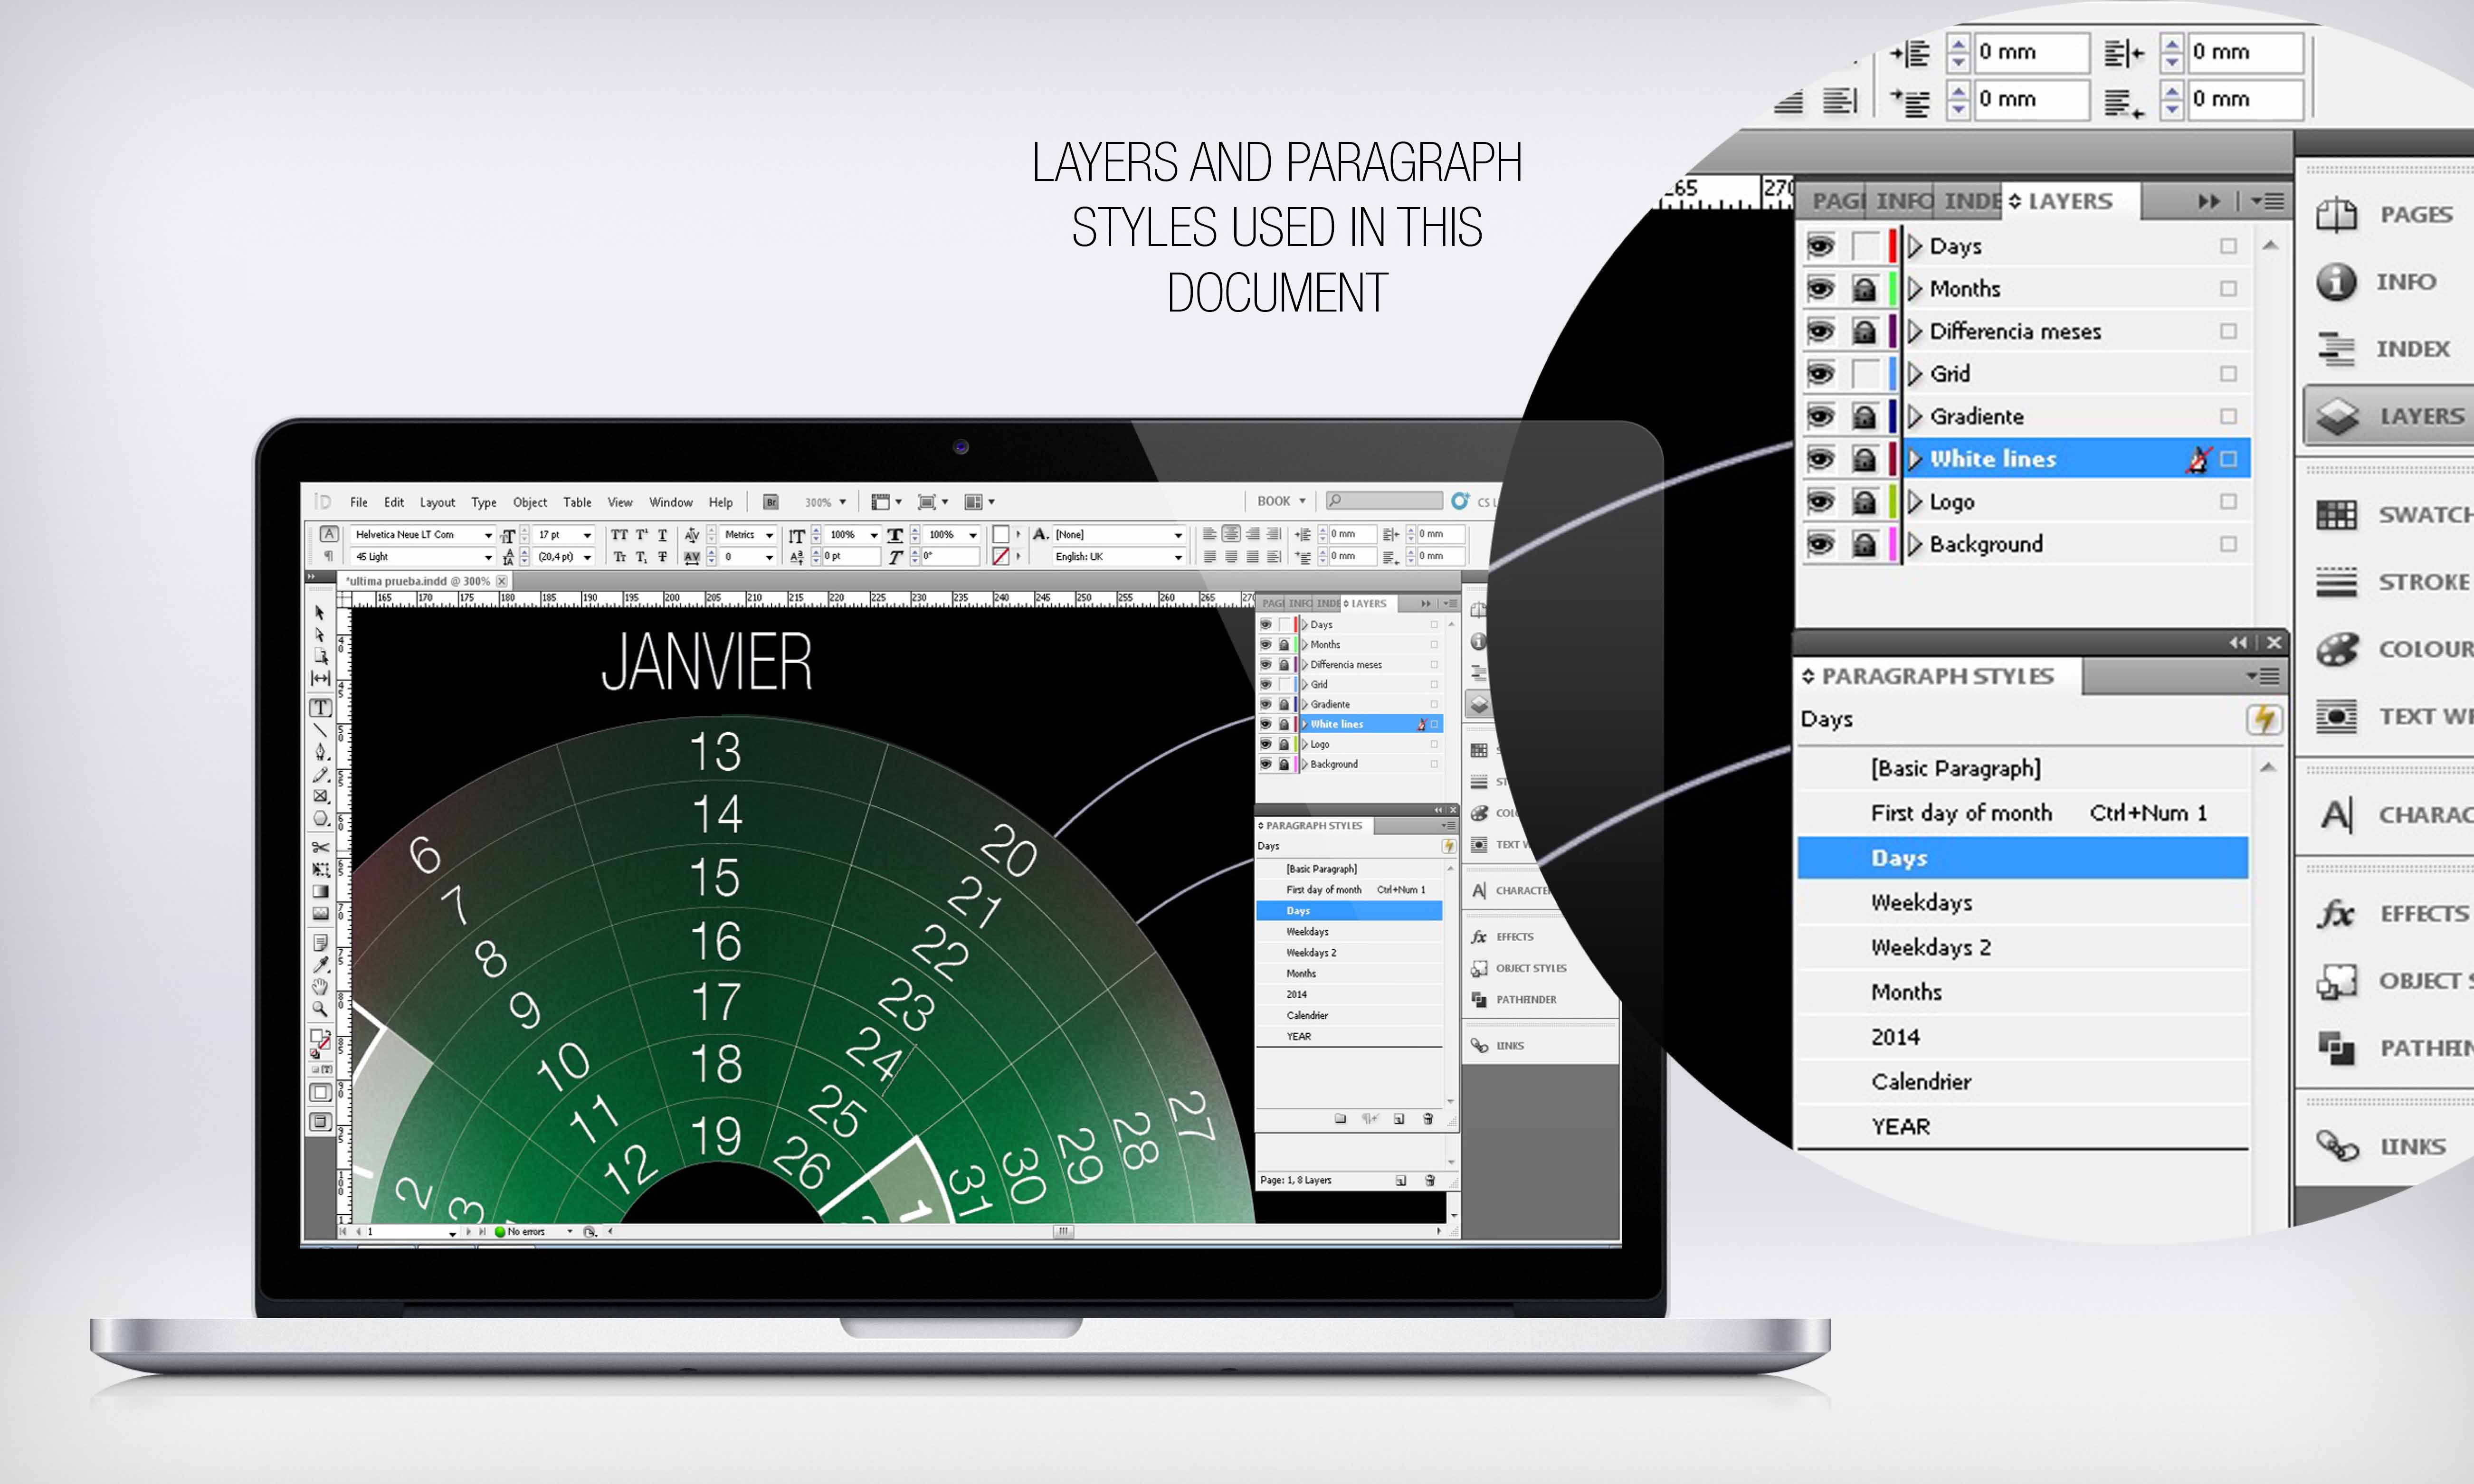Image resolution: width=2474 pixels, height=1484 pixels.
Task: Hide the Days layer in the magnified Layers panel
Action: click(x=1821, y=246)
